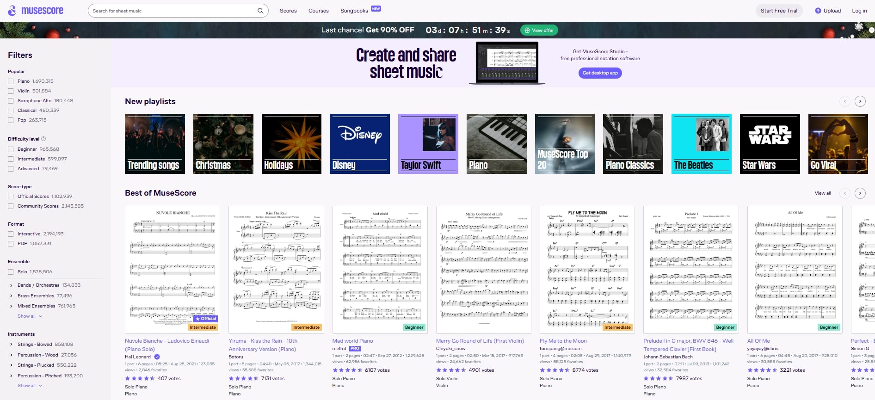Open the Christmas playlist thumbnail

tap(223, 144)
